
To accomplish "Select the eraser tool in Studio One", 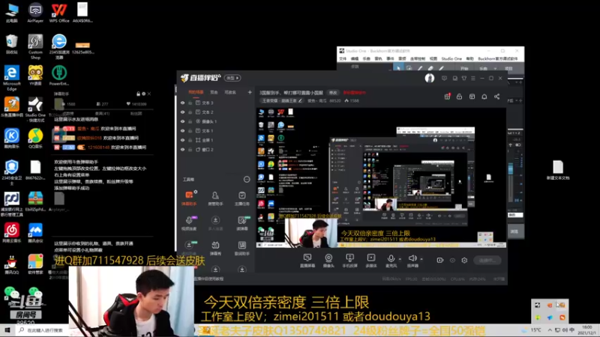I will (x=430, y=68).
